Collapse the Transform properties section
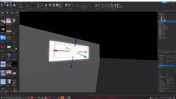This screenshot has height=99, width=176. point(158,77)
